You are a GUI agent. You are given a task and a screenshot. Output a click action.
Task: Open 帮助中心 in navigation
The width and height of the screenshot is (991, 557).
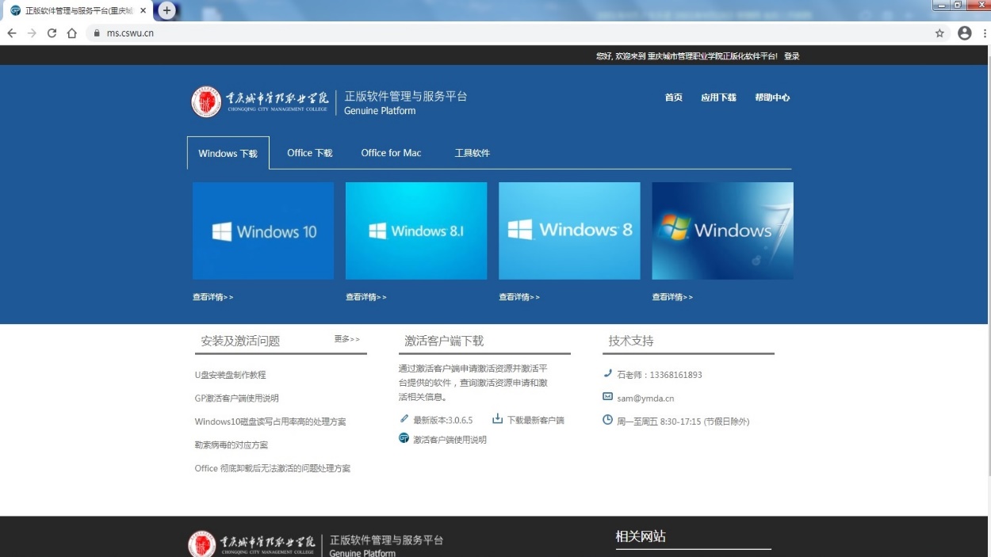point(772,97)
